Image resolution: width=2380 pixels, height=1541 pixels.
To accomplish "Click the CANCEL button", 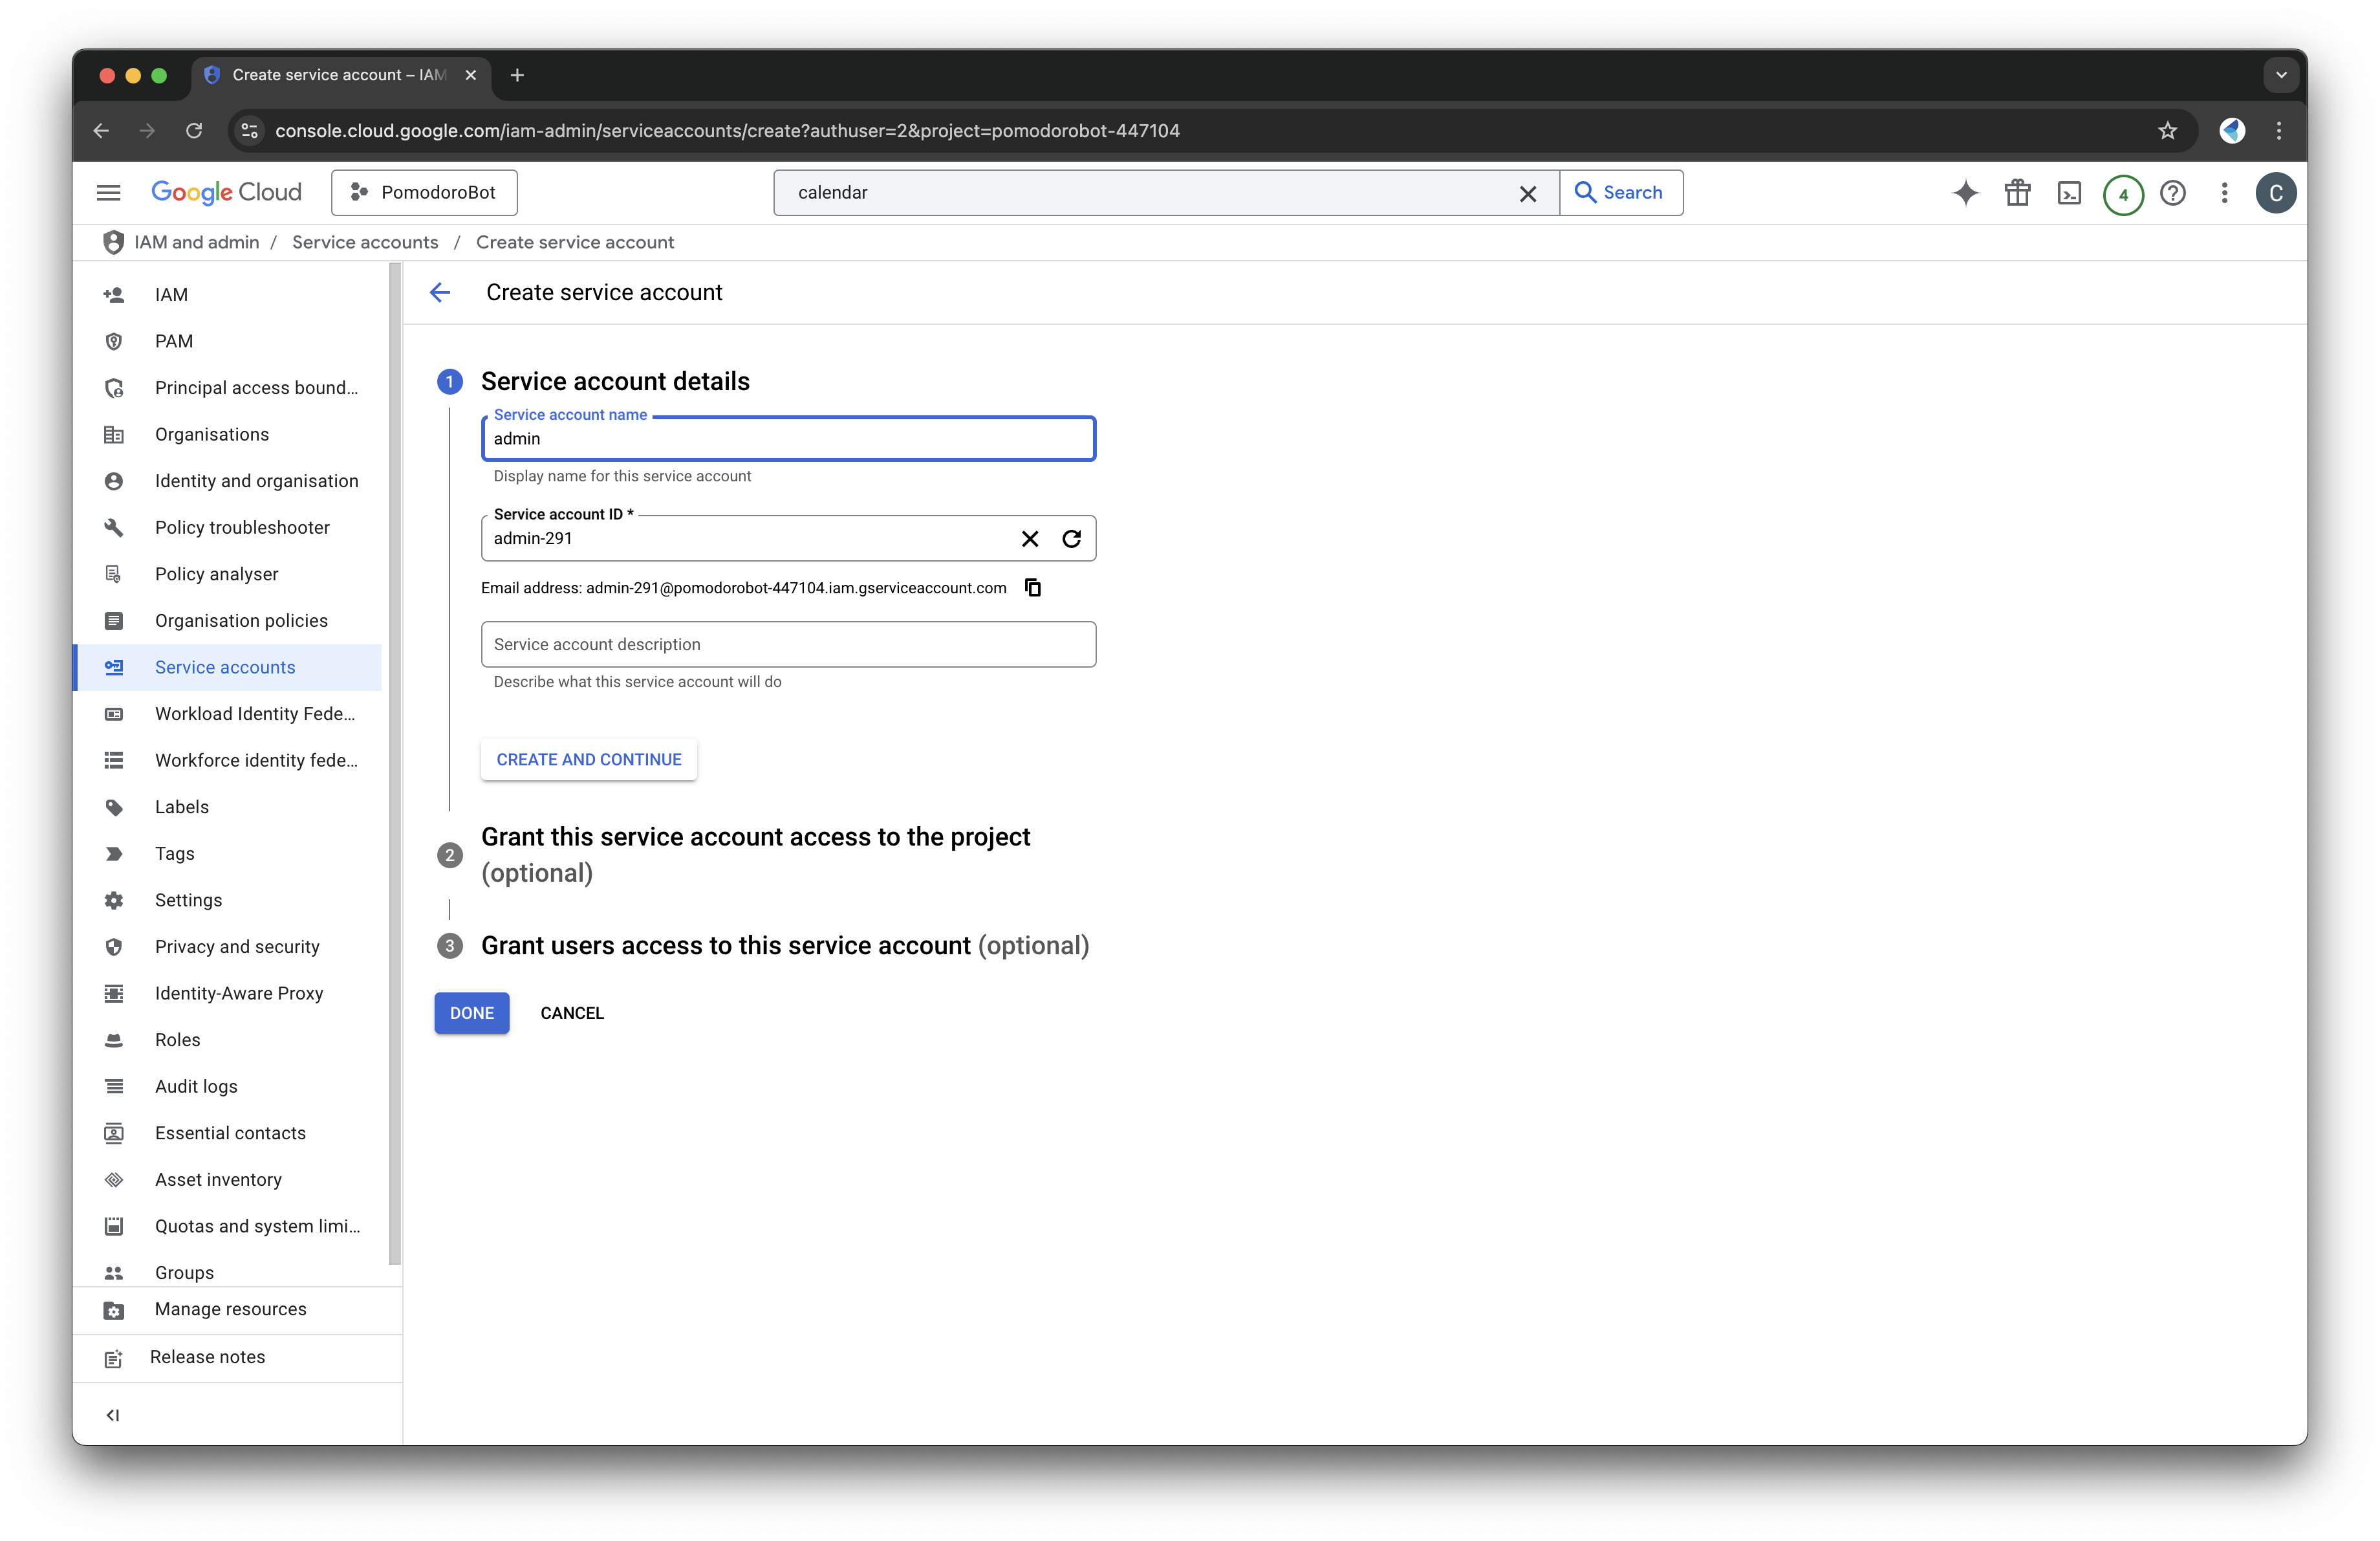I will tap(572, 1013).
